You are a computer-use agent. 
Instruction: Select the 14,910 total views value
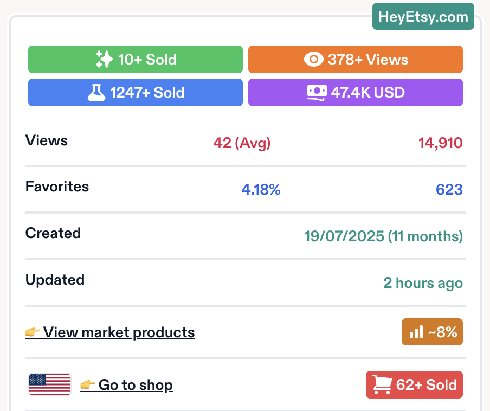[440, 143]
